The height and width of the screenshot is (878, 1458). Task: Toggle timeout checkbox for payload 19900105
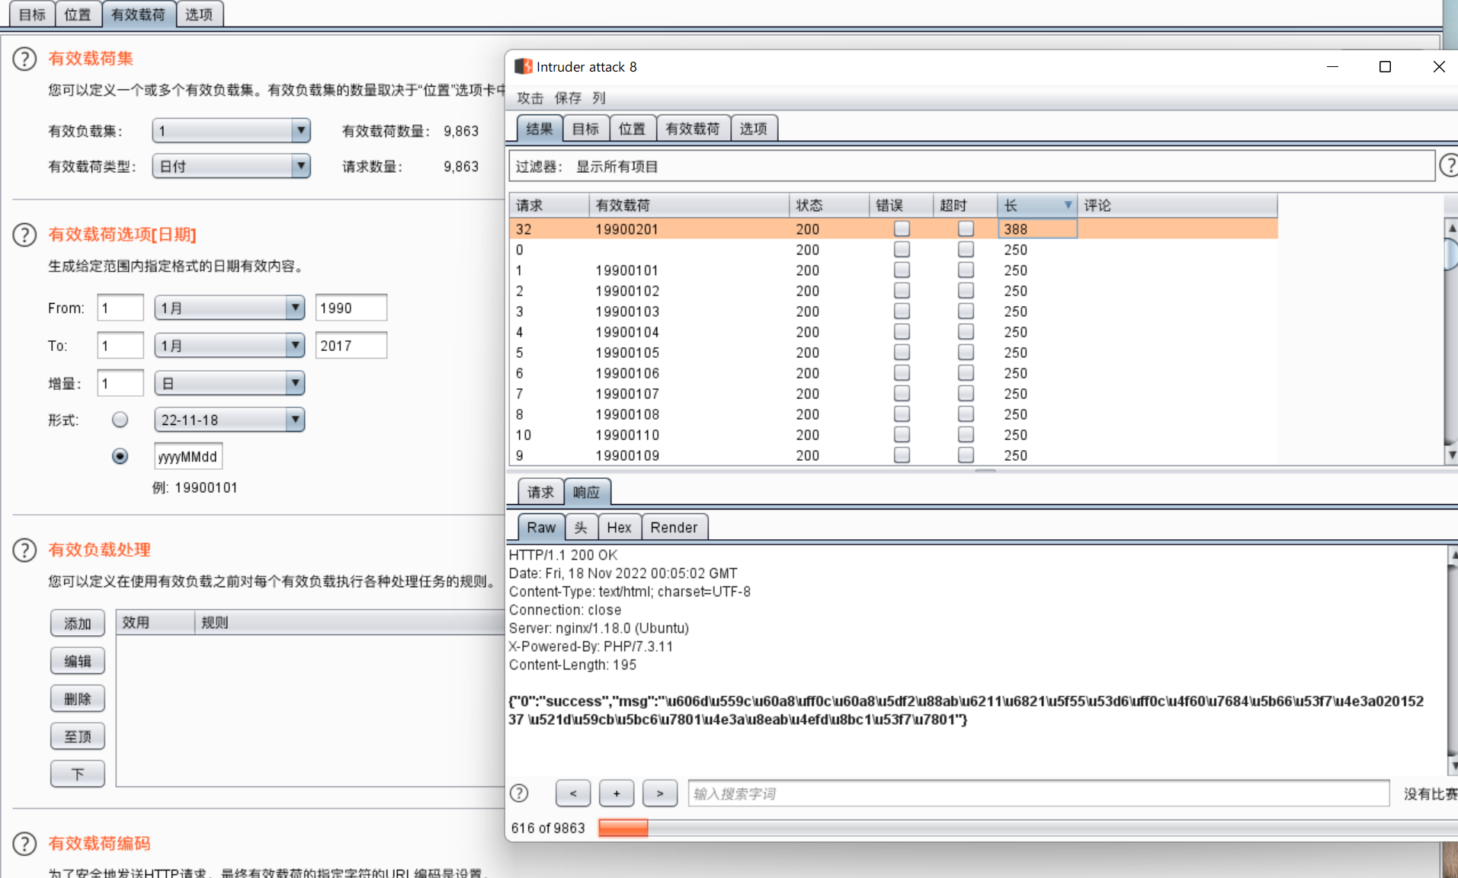point(966,352)
